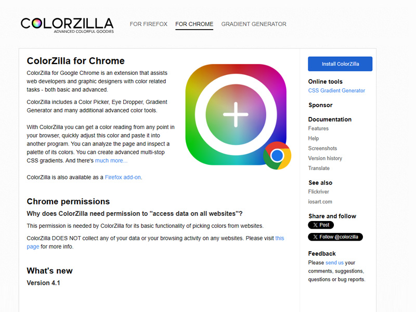Select the FOR CHROME tab

point(194,24)
